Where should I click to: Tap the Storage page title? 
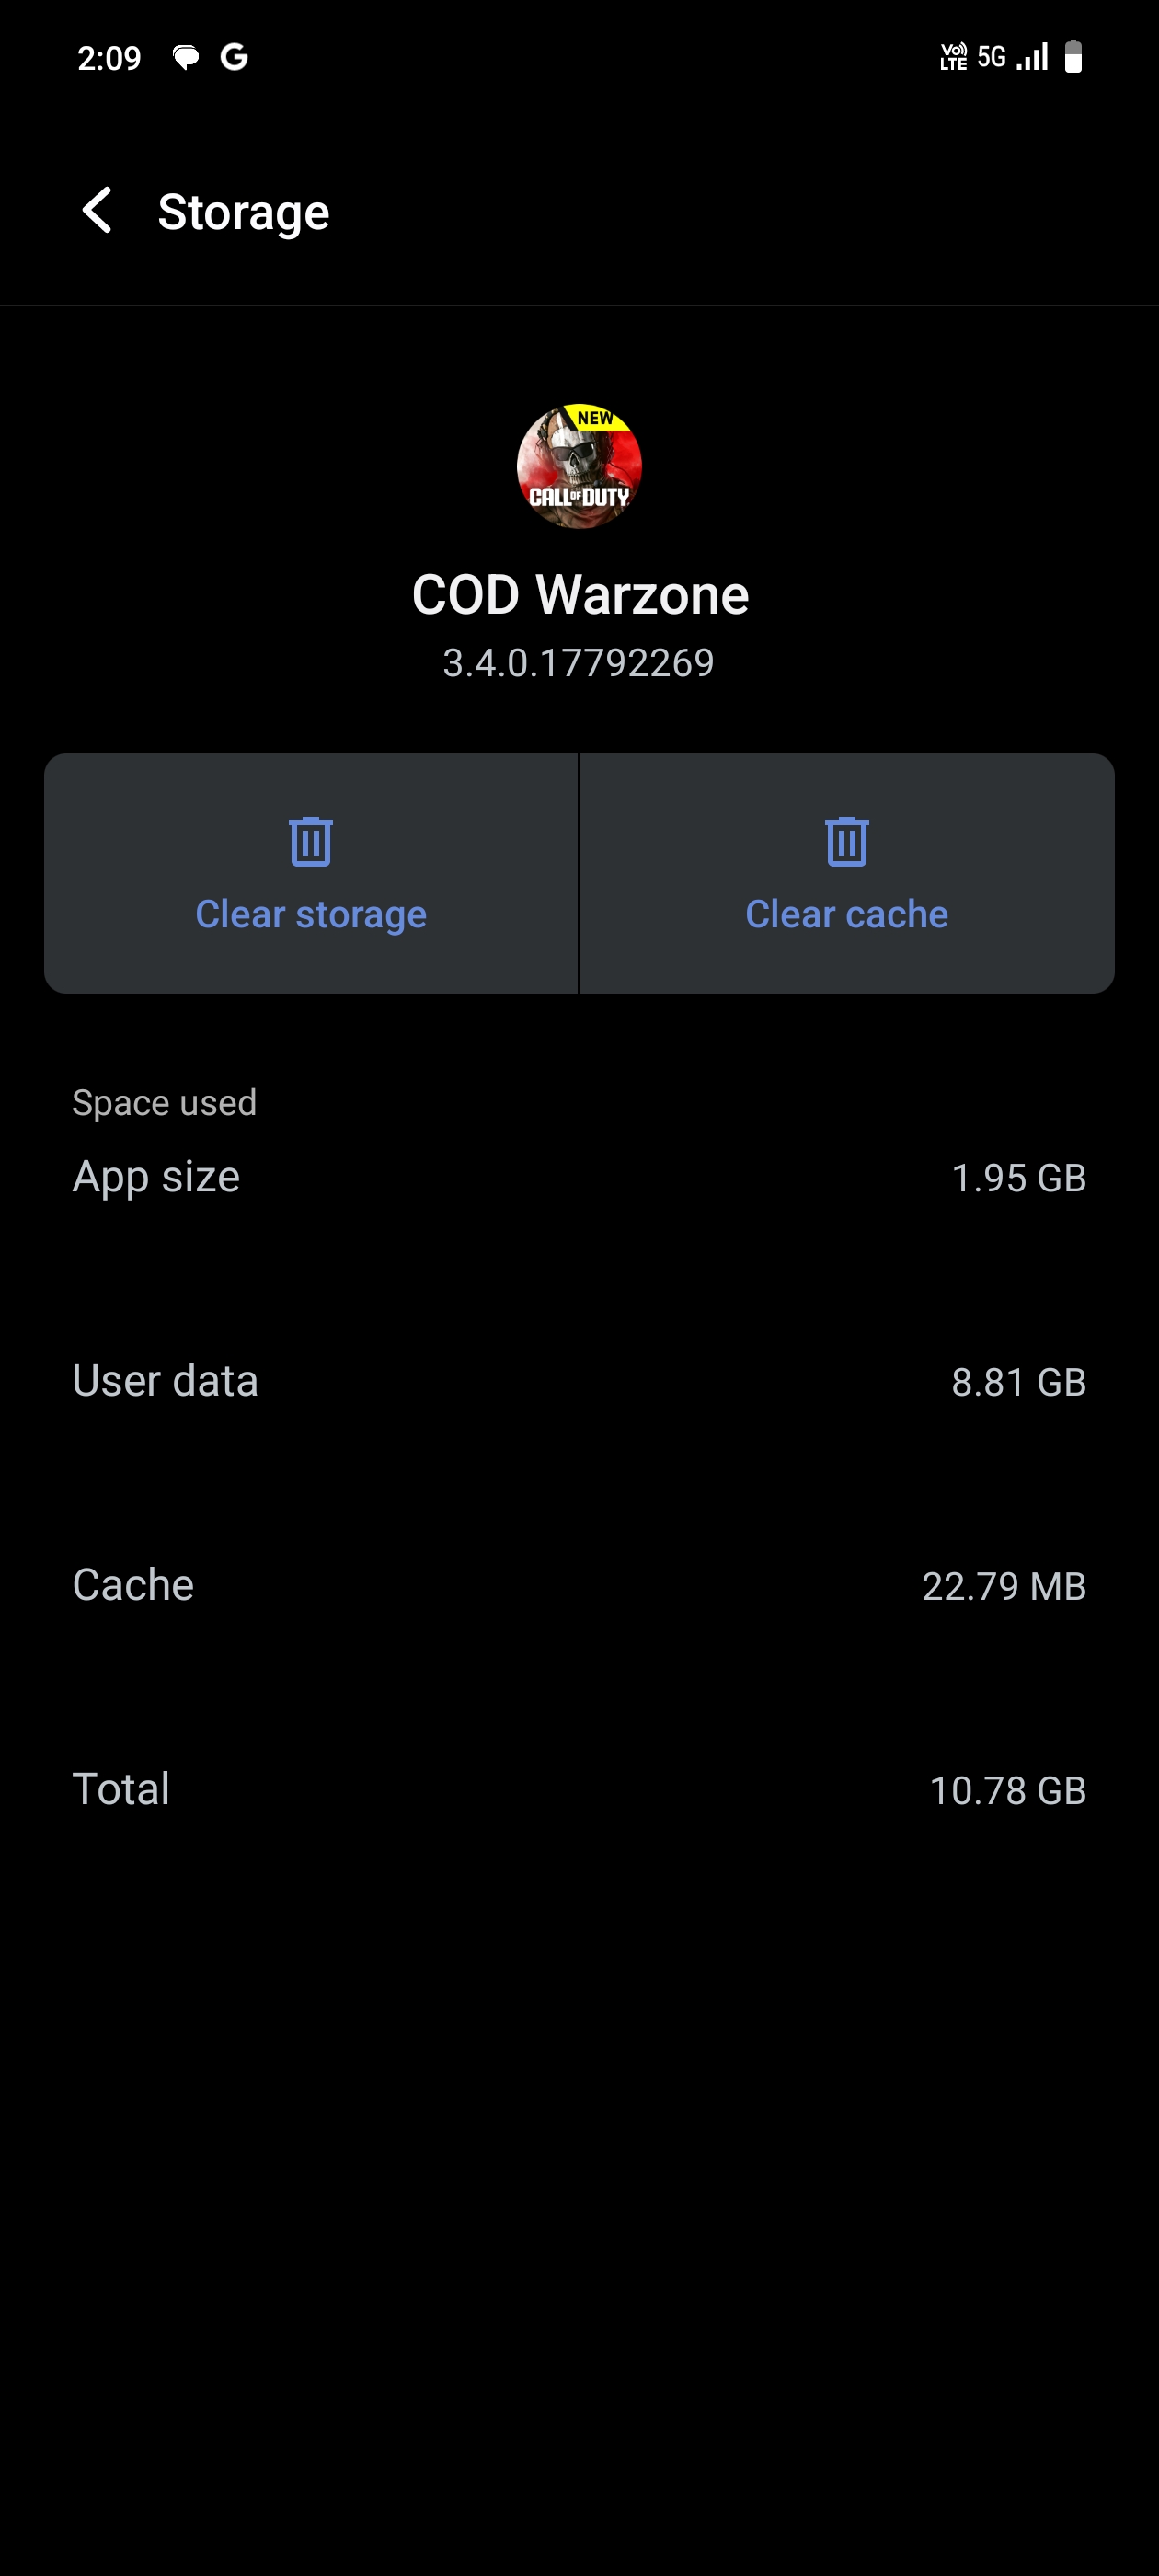(x=243, y=212)
